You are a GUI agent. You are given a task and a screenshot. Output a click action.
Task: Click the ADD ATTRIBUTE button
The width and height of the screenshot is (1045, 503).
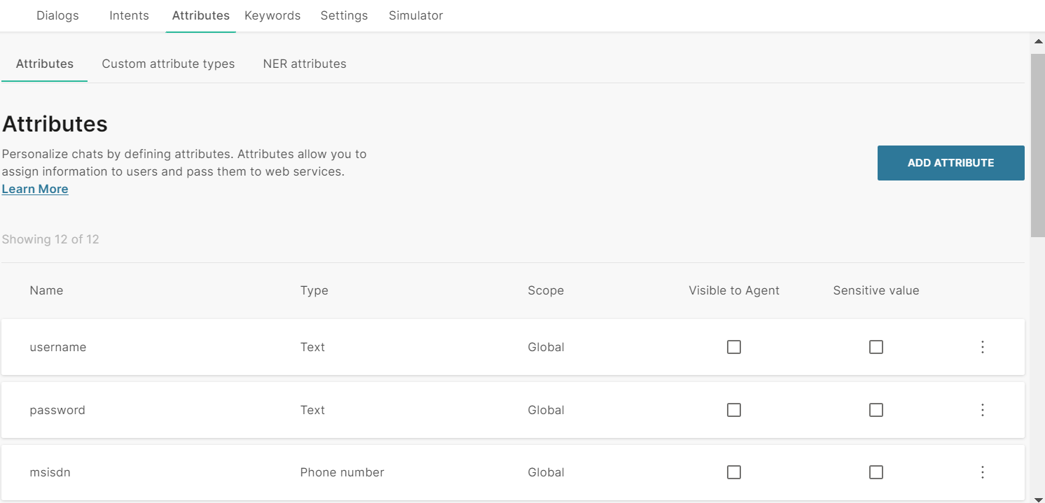click(x=950, y=163)
